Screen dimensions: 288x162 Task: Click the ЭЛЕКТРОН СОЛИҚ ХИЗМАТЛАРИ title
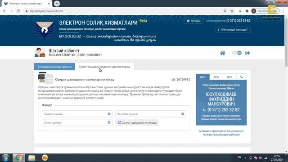click(98, 23)
